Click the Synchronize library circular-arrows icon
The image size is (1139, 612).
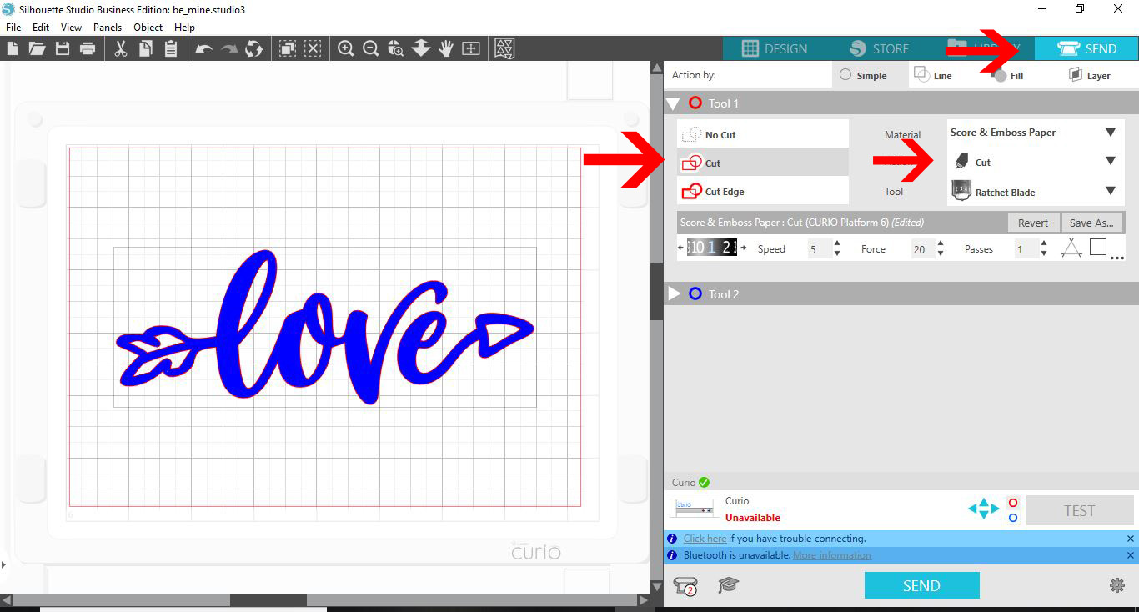click(253, 48)
